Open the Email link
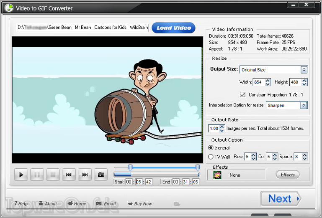 (106, 204)
